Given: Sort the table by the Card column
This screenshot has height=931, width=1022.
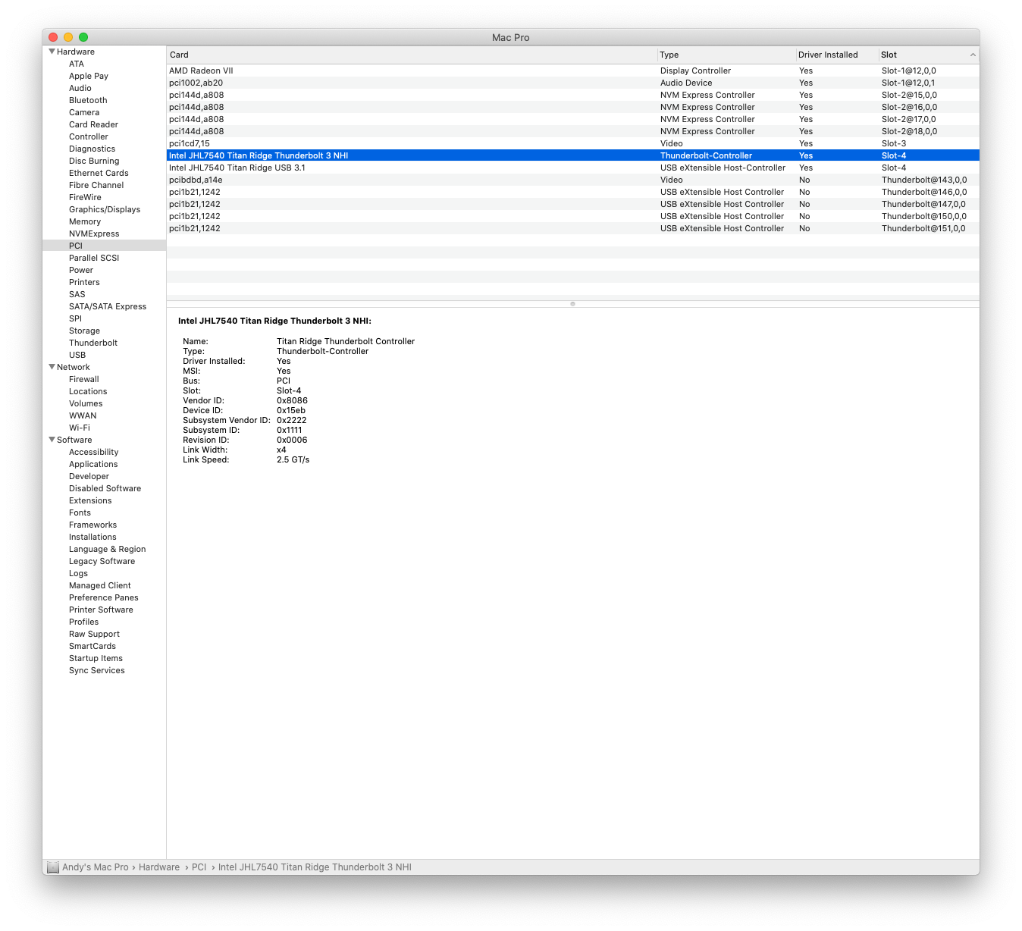Looking at the screenshot, I should 412,55.
